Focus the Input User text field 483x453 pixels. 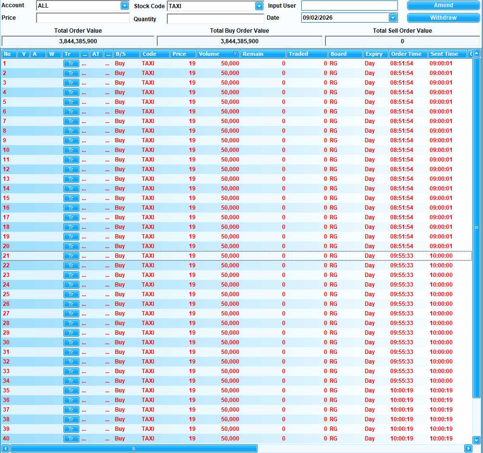pos(349,6)
